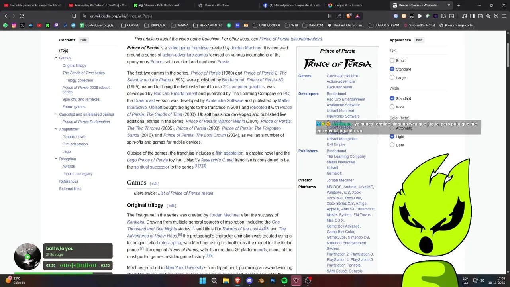Go back using the browser back arrow

pos(6,16)
